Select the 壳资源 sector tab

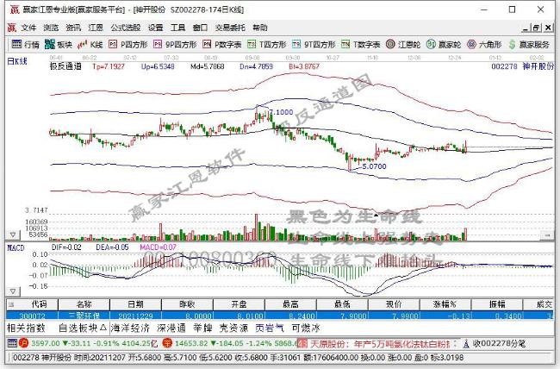tap(233, 328)
